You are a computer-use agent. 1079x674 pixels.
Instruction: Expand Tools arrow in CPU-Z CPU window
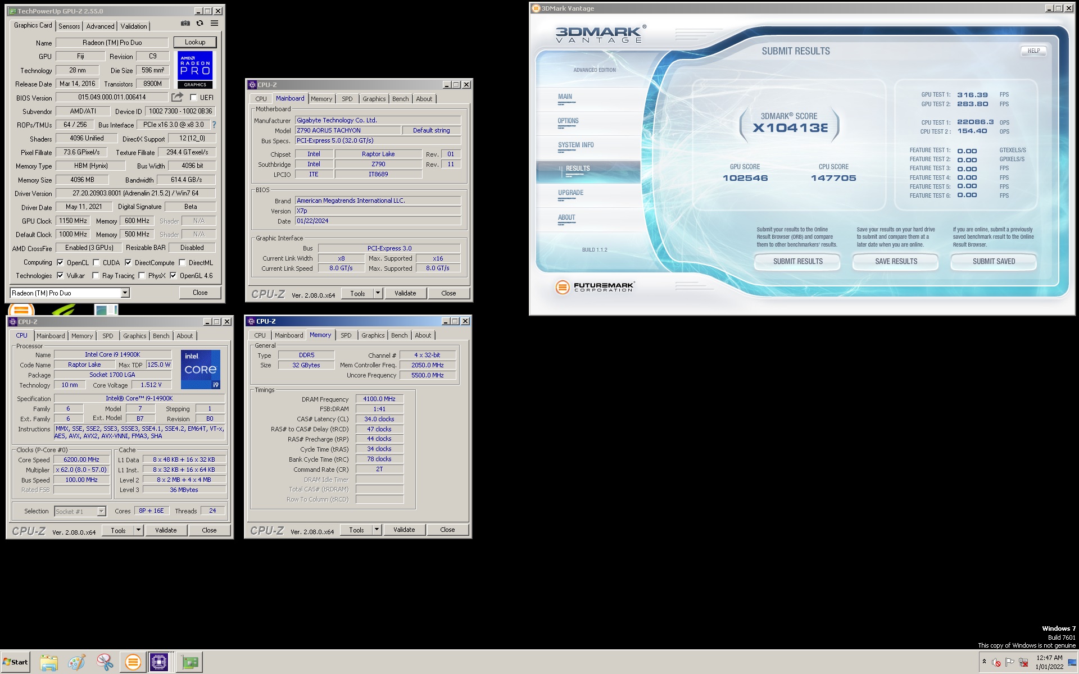point(138,530)
